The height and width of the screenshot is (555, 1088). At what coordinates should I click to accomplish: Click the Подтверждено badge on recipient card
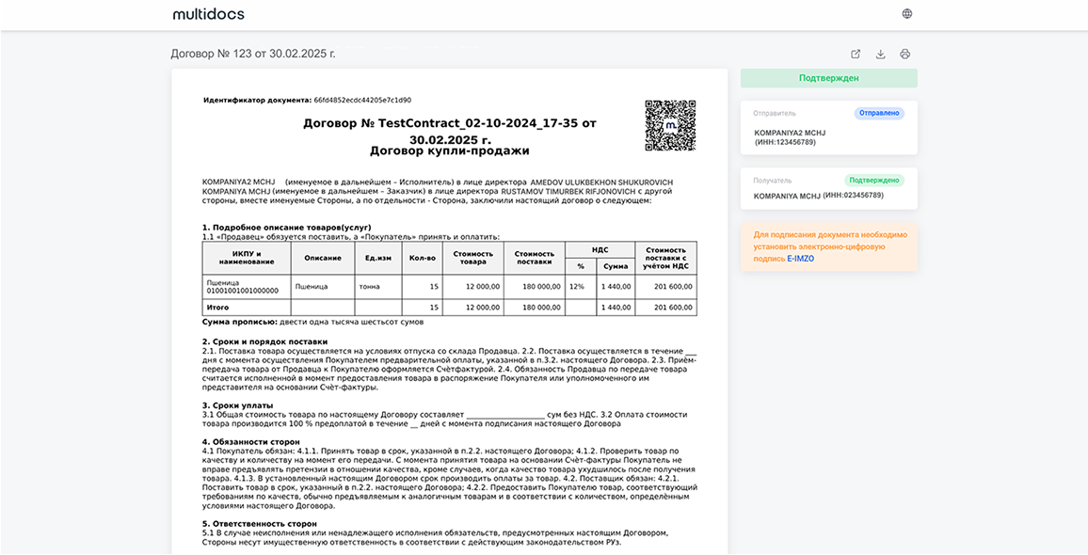pos(874,180)
